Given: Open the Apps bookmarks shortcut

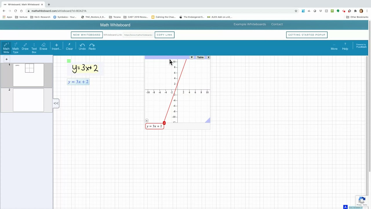Looking at the screenshot, I should click(8, 17).
